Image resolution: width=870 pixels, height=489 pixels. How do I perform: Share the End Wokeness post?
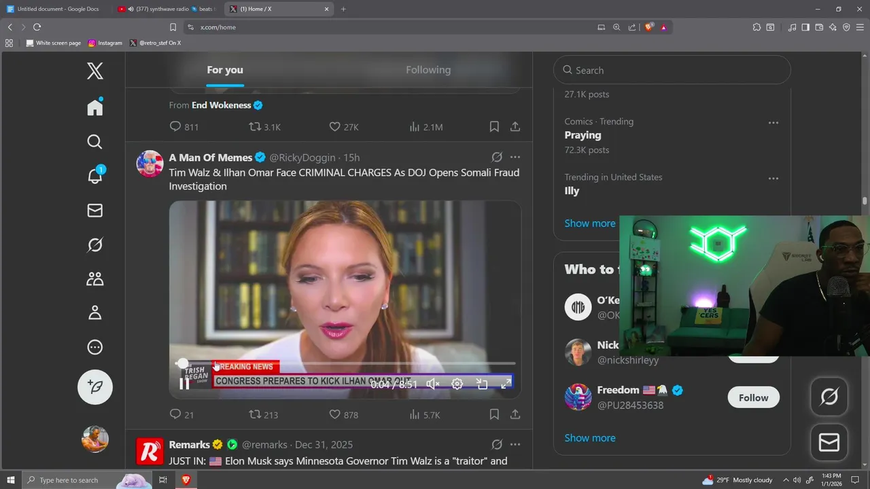(515, 127)
